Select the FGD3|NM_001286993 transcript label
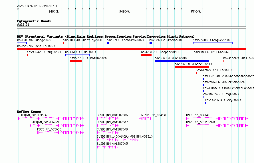The image size is (254, 163). [45, 122]
